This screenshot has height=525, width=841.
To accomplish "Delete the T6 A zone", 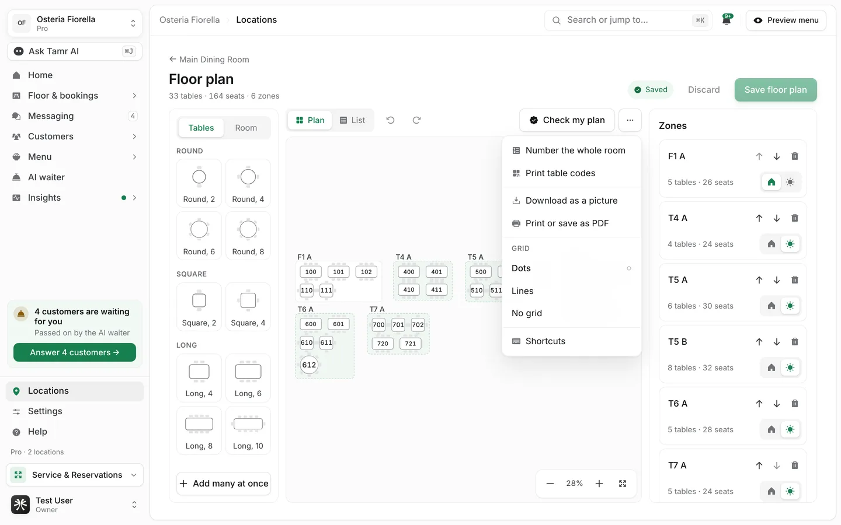I will pyautogui.click(x=794, y=404).
